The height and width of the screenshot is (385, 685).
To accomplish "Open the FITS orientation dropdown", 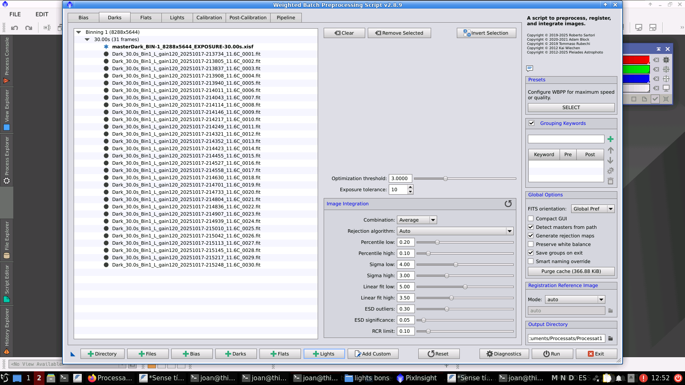I will point(593,209).
